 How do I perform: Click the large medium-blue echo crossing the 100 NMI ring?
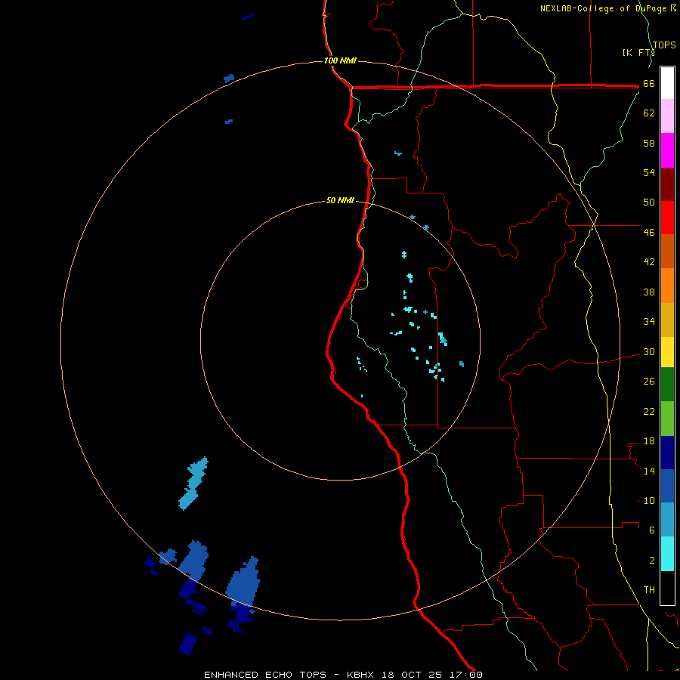pyautogui.click(x=243, y=583)
